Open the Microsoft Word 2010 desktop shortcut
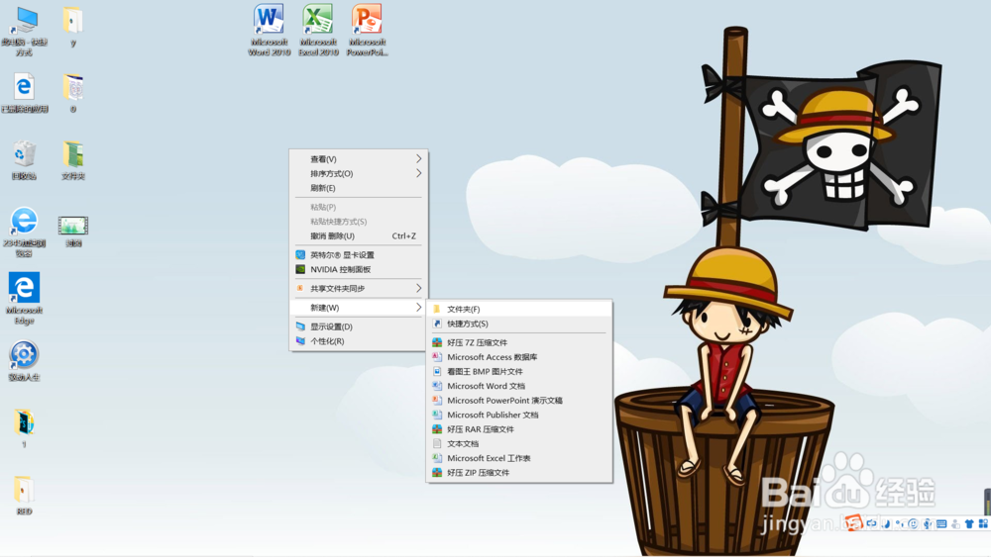This screenshot has height=557, width=991. point(270,30)
